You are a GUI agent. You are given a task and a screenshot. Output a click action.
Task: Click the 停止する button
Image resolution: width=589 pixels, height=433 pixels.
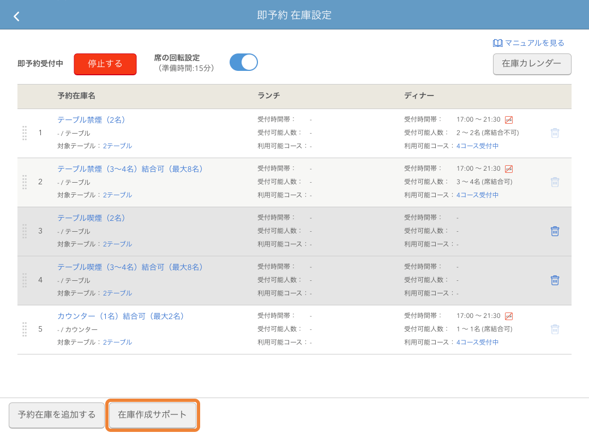coord(105,64)
